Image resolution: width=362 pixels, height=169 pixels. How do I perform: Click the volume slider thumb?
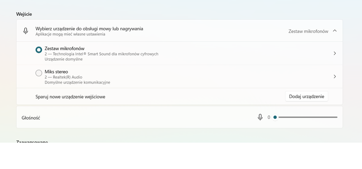(x=275, y=117)
